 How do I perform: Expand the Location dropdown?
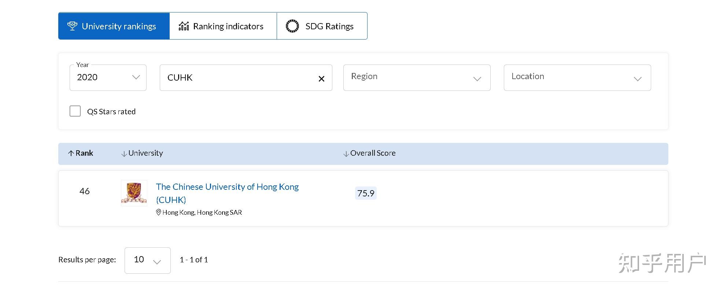click(577, 78)
